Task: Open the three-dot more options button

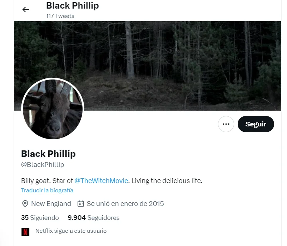Action: pos(226,124)
